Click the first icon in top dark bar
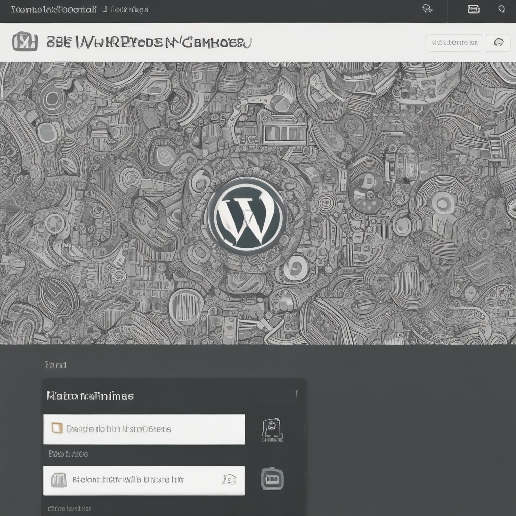Image resolution: width=516 pixels, height=516 pixels. point(427,9)
